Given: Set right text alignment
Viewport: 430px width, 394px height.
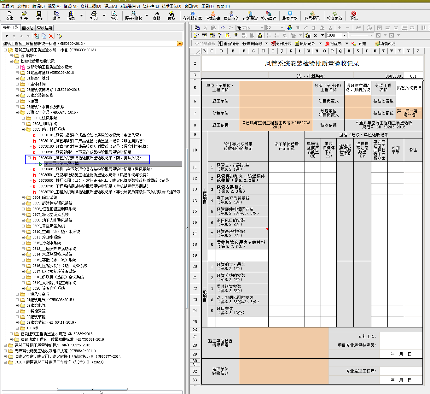Looking at the screenshot, I should coord(404,28).
